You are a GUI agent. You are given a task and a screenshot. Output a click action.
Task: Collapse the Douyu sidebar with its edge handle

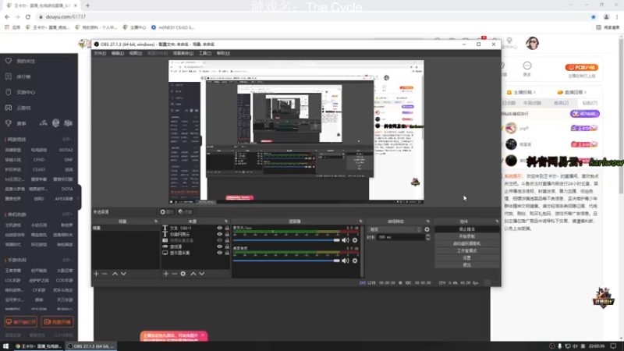79,198
